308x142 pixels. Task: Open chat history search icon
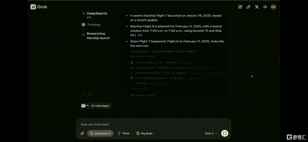tap(265, 7)
